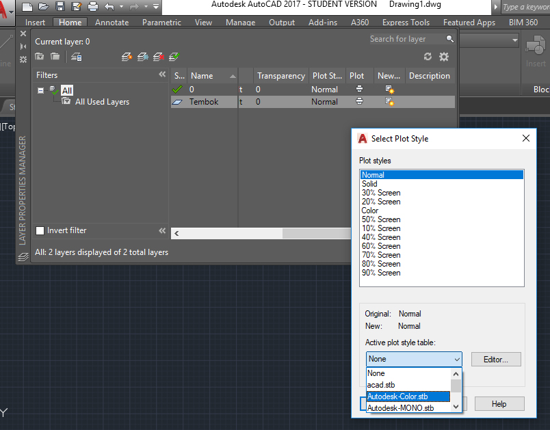The image size is (550, 430).
Task: Switch to the Manage ribbon tab
Action: 240,23
